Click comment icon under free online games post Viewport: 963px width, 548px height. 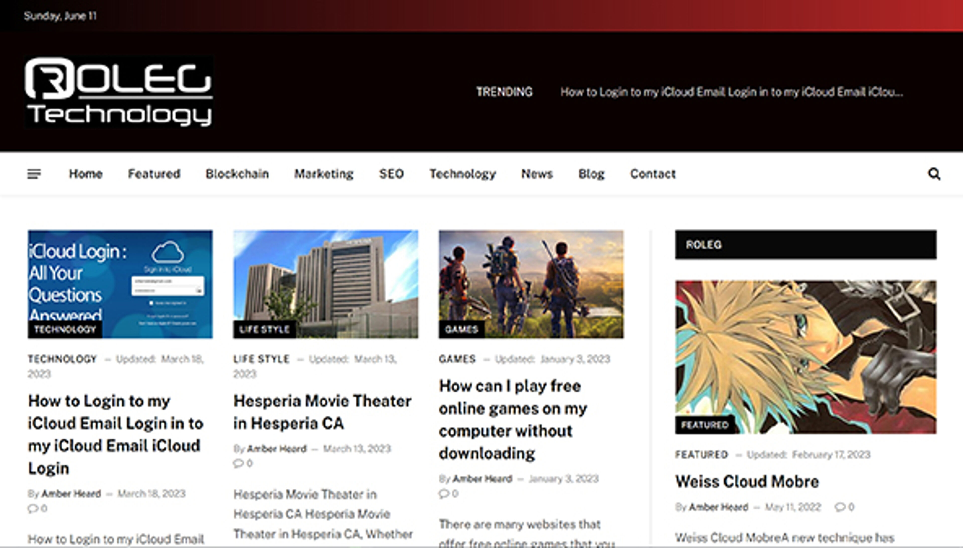[444, 493]
